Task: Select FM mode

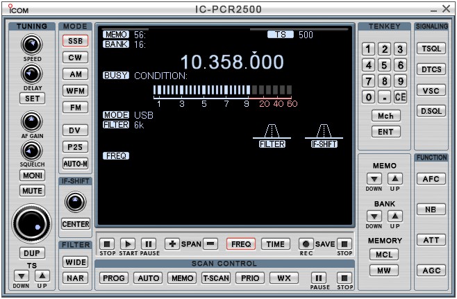Action: [75, 108]
